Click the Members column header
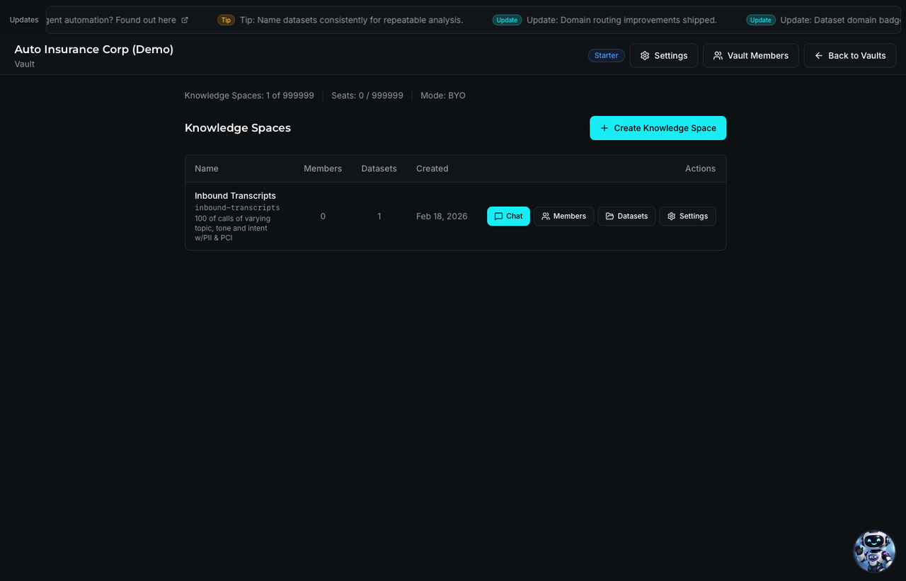This screenshot has height=581, width=906. click(322, 168)
